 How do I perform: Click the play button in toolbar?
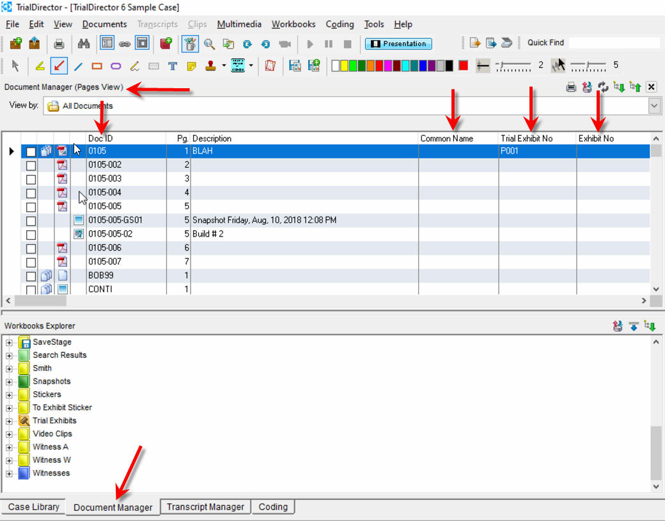coord(310,43)
